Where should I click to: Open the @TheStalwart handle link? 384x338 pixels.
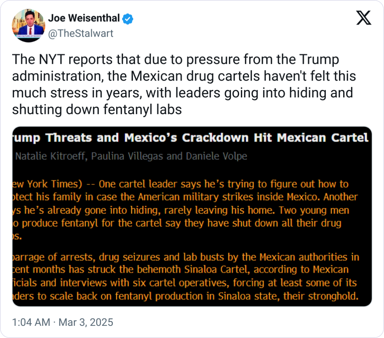(80, 34)
